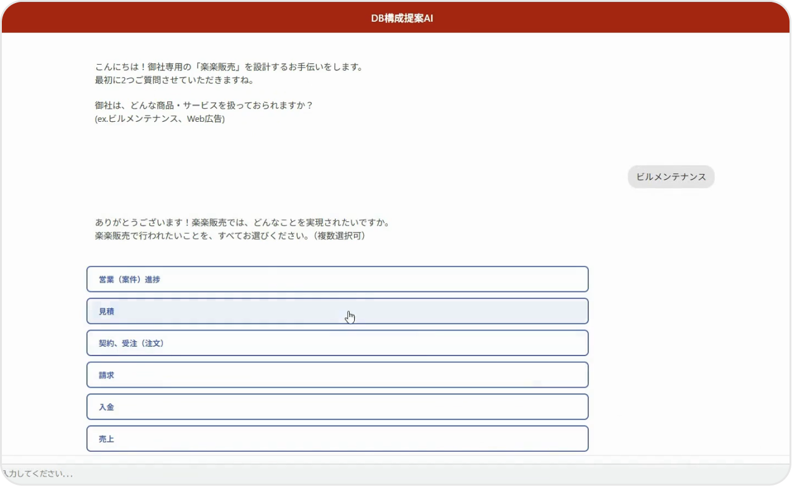Choose the 売上 option
The image size is (792, 486).
[337, 439]
